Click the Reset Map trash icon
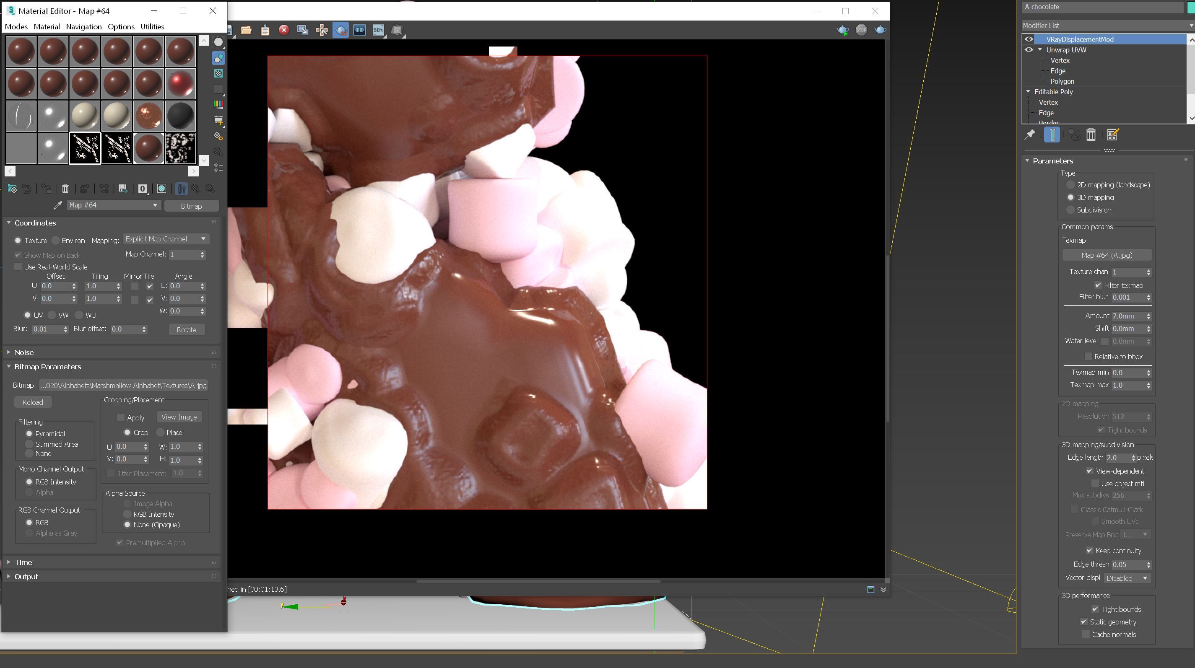Viewport: 1195px width, 668px height. [65, 189]
